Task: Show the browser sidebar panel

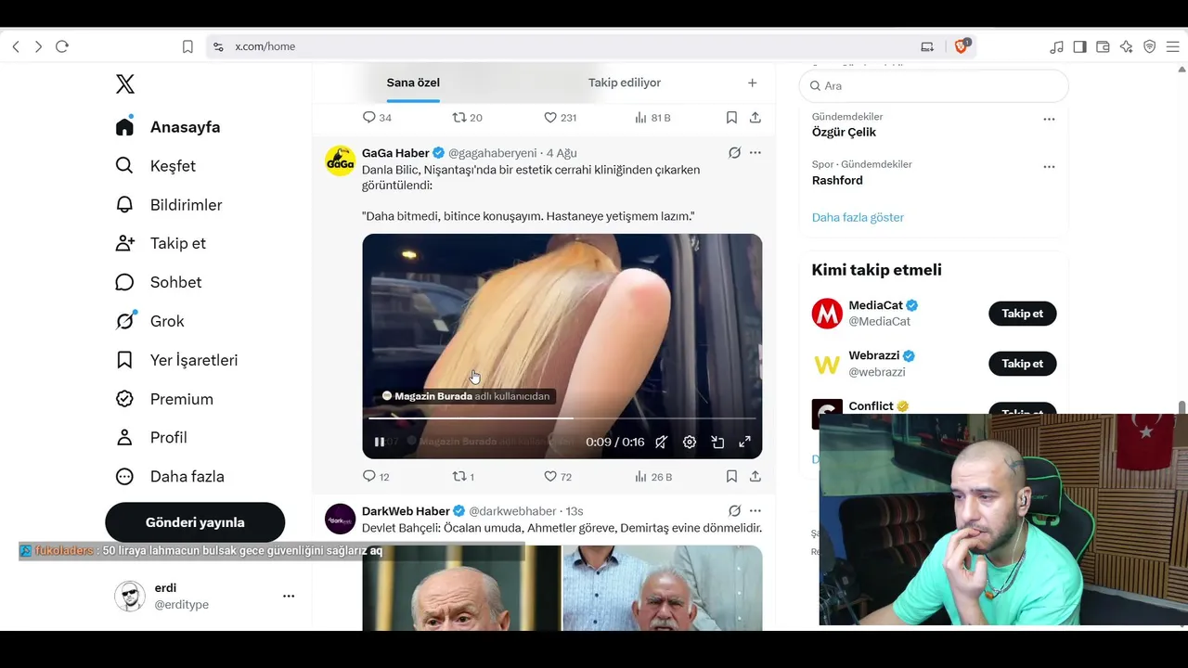Action: click(x=1079, y=46)
